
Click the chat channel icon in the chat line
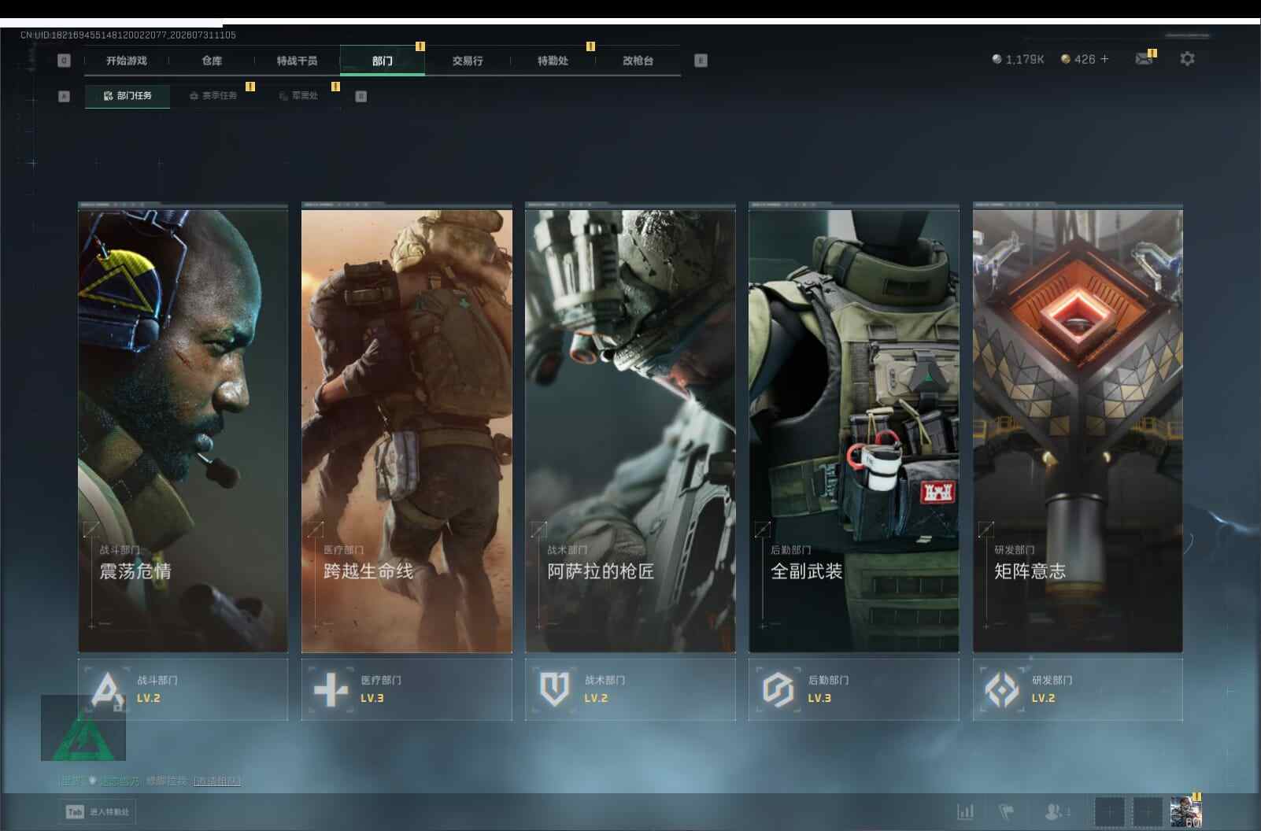coord(92,781)
